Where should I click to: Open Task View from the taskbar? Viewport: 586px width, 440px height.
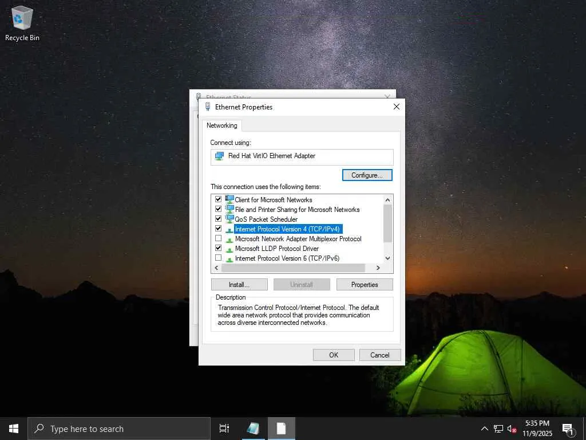click(224, 429)
